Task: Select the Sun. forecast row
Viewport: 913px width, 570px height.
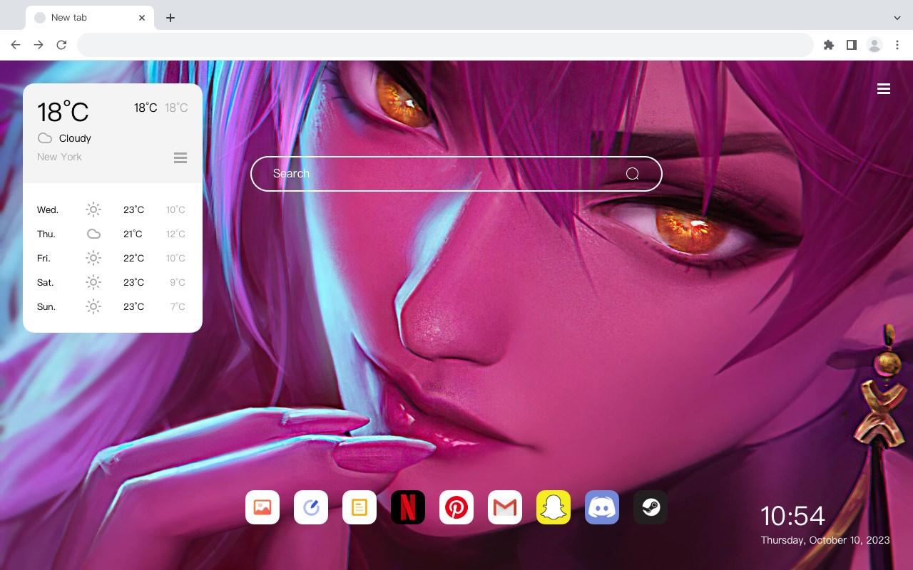Action: (x=112, y=306)
